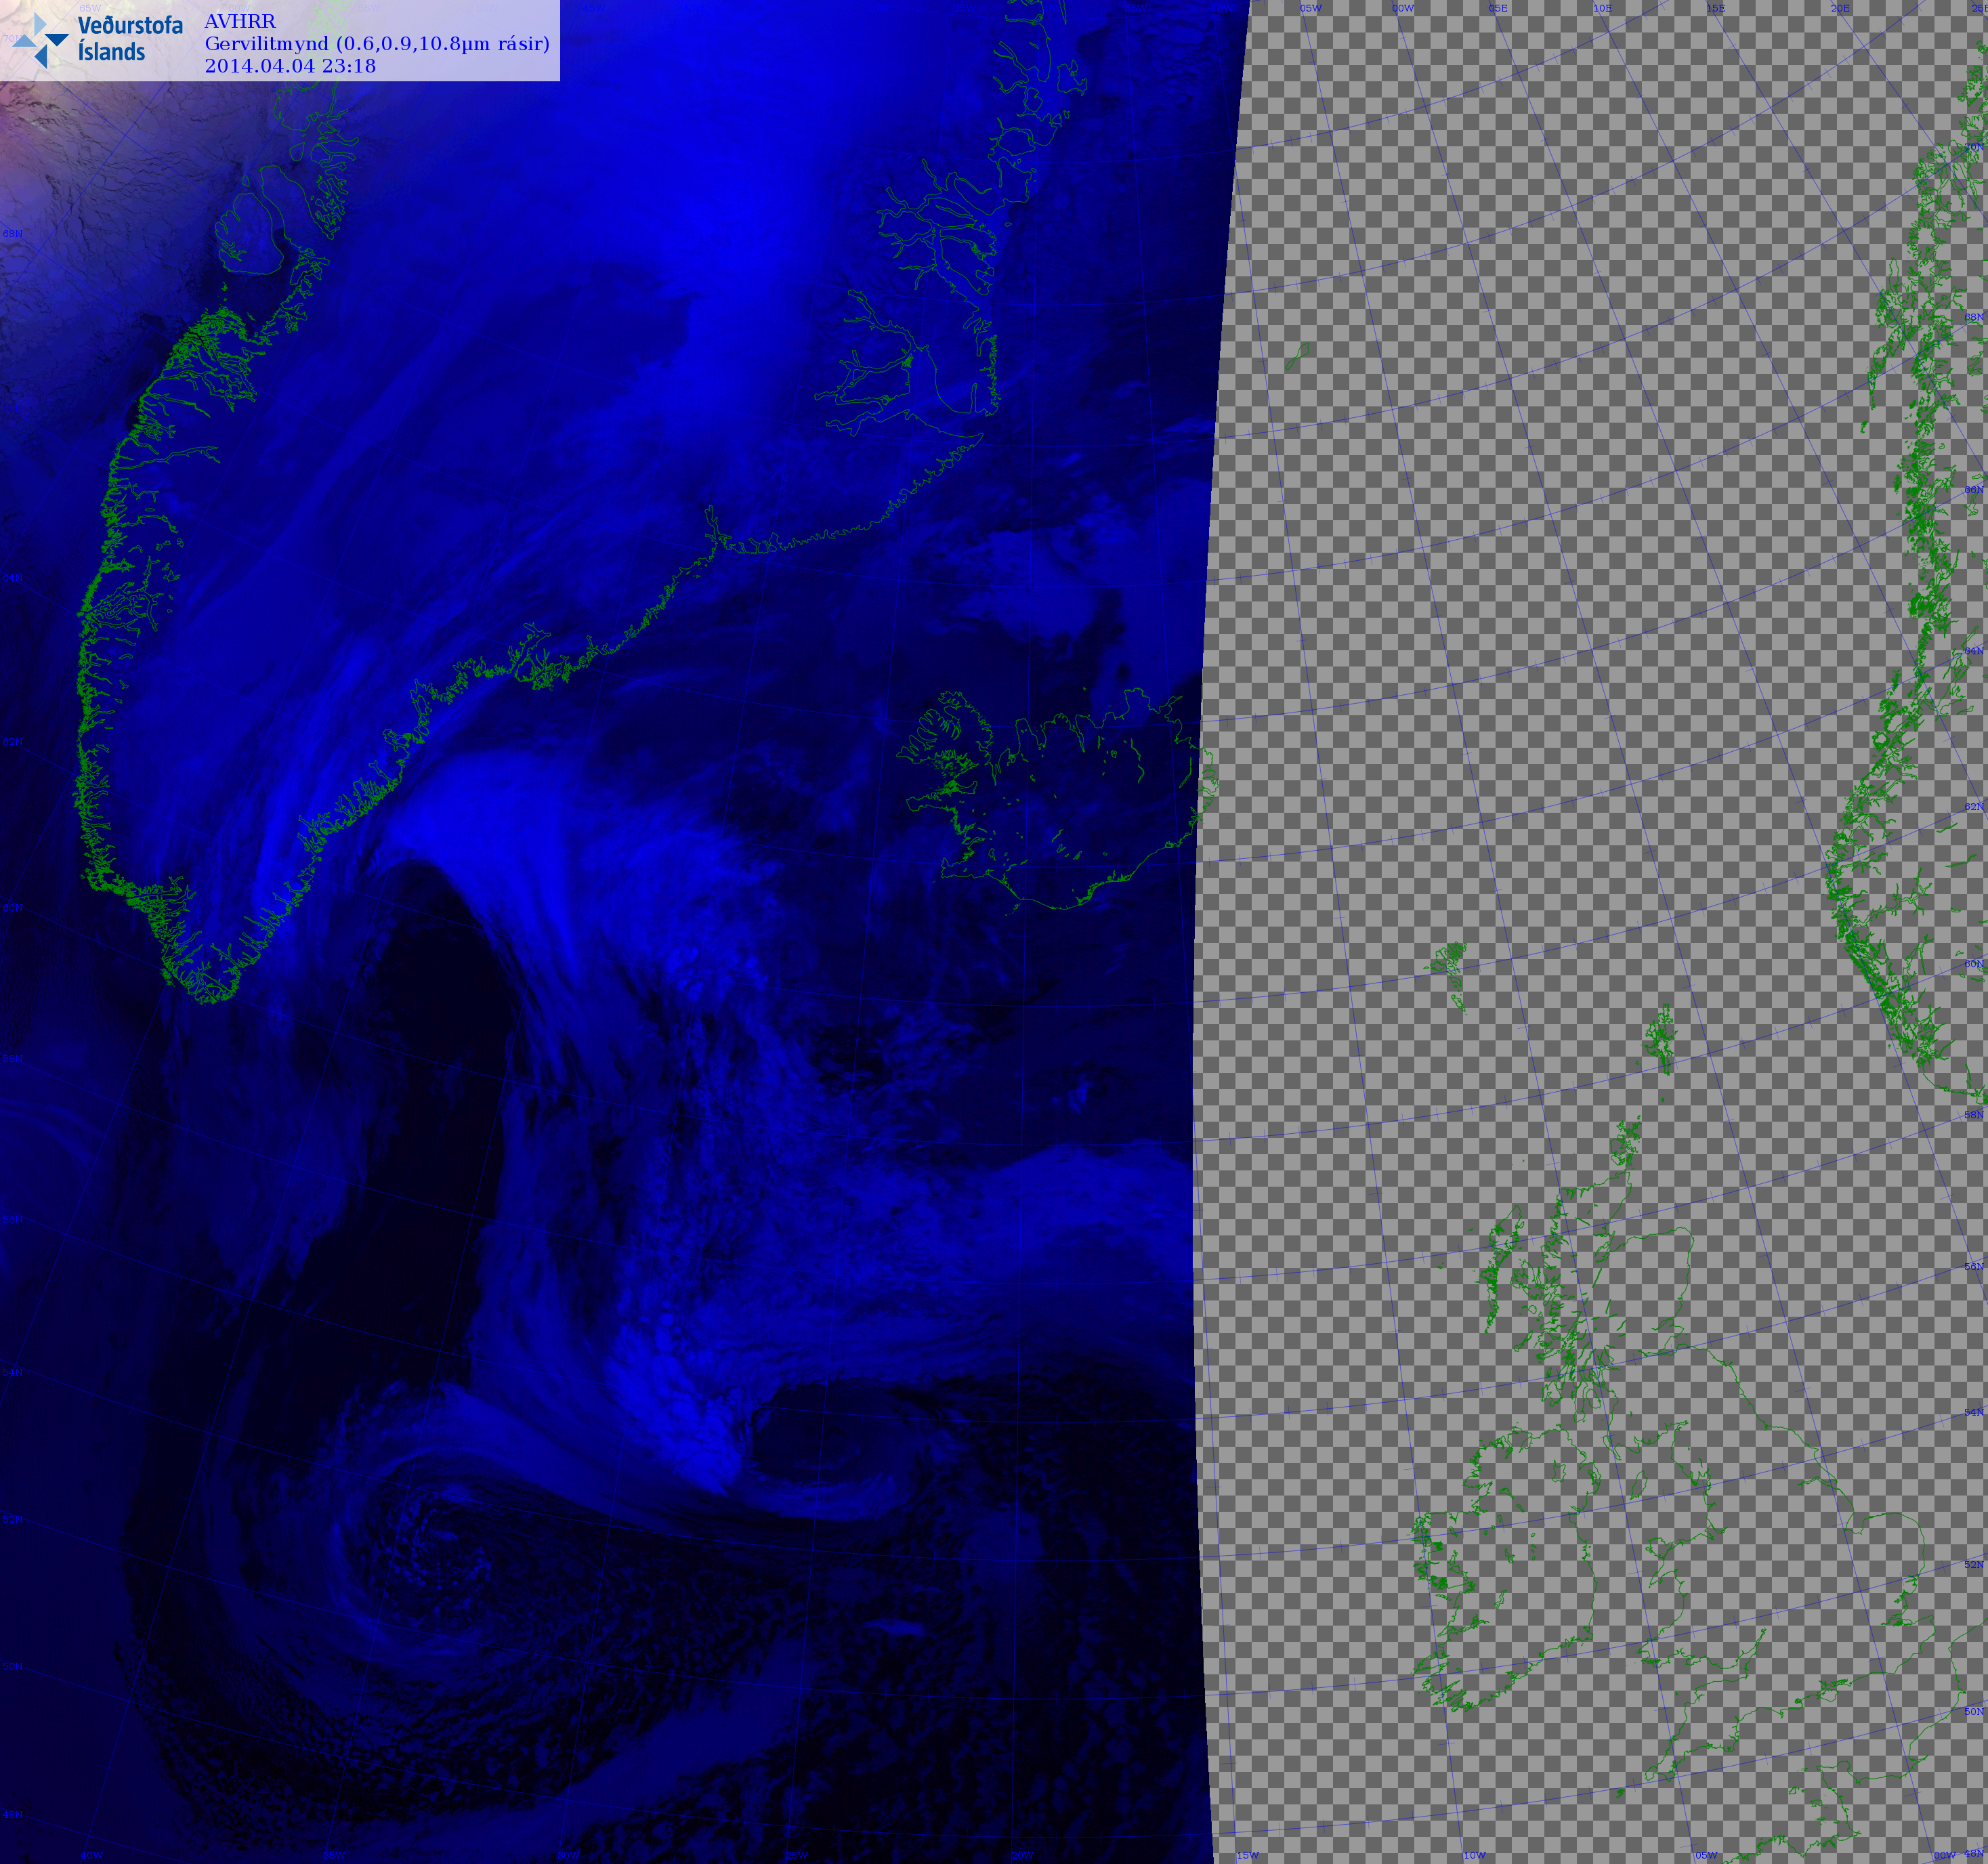
Task: Click the Veðurstofa Íslands logo text
Action: point(129,39)
